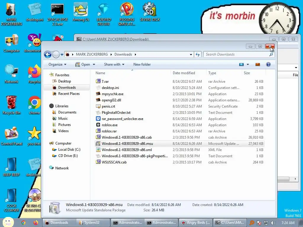The width and height of the screenshot is (303, 227).
Task: Click the Chrome icon in taskbar
Action: pos(23,223)
